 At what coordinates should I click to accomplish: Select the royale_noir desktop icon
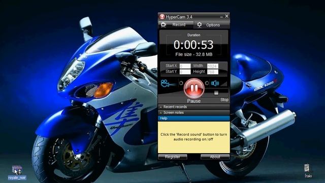pyautogui.click(x=17, y=173)
